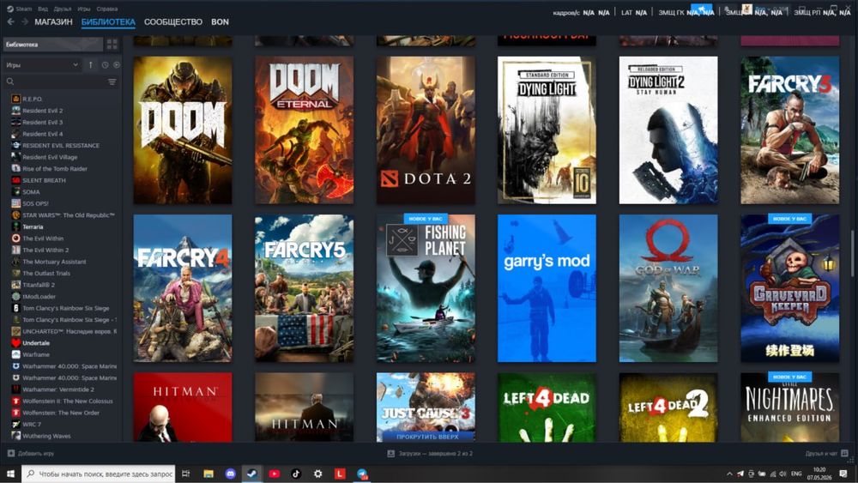Select Wolfenstein: The New Order
This screenshot has width=858, height=483.
coord(61,413)
